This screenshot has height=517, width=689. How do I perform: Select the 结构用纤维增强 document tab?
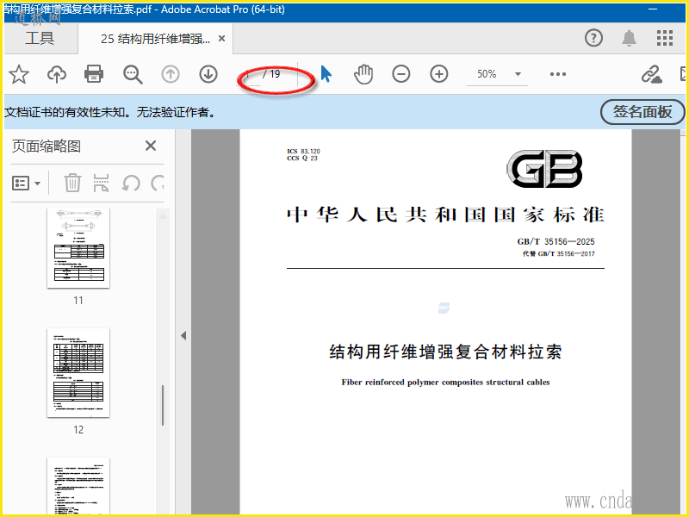tap(156, 39)
